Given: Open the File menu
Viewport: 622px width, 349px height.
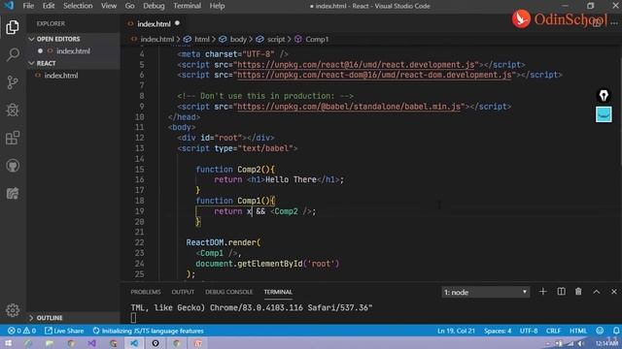Looking at the screenshot, I should tap(28, 6).
